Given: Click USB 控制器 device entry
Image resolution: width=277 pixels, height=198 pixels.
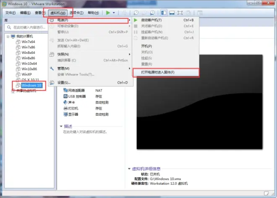Looking at the screenshot, I should tap(77, 96).
